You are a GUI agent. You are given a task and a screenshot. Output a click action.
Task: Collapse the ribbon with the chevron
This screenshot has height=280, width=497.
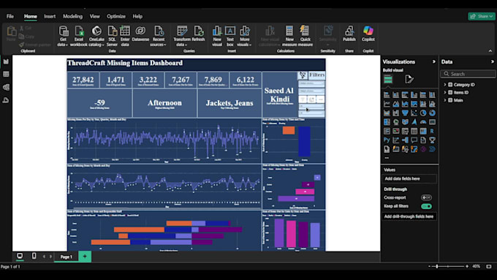tap(490, 51)
